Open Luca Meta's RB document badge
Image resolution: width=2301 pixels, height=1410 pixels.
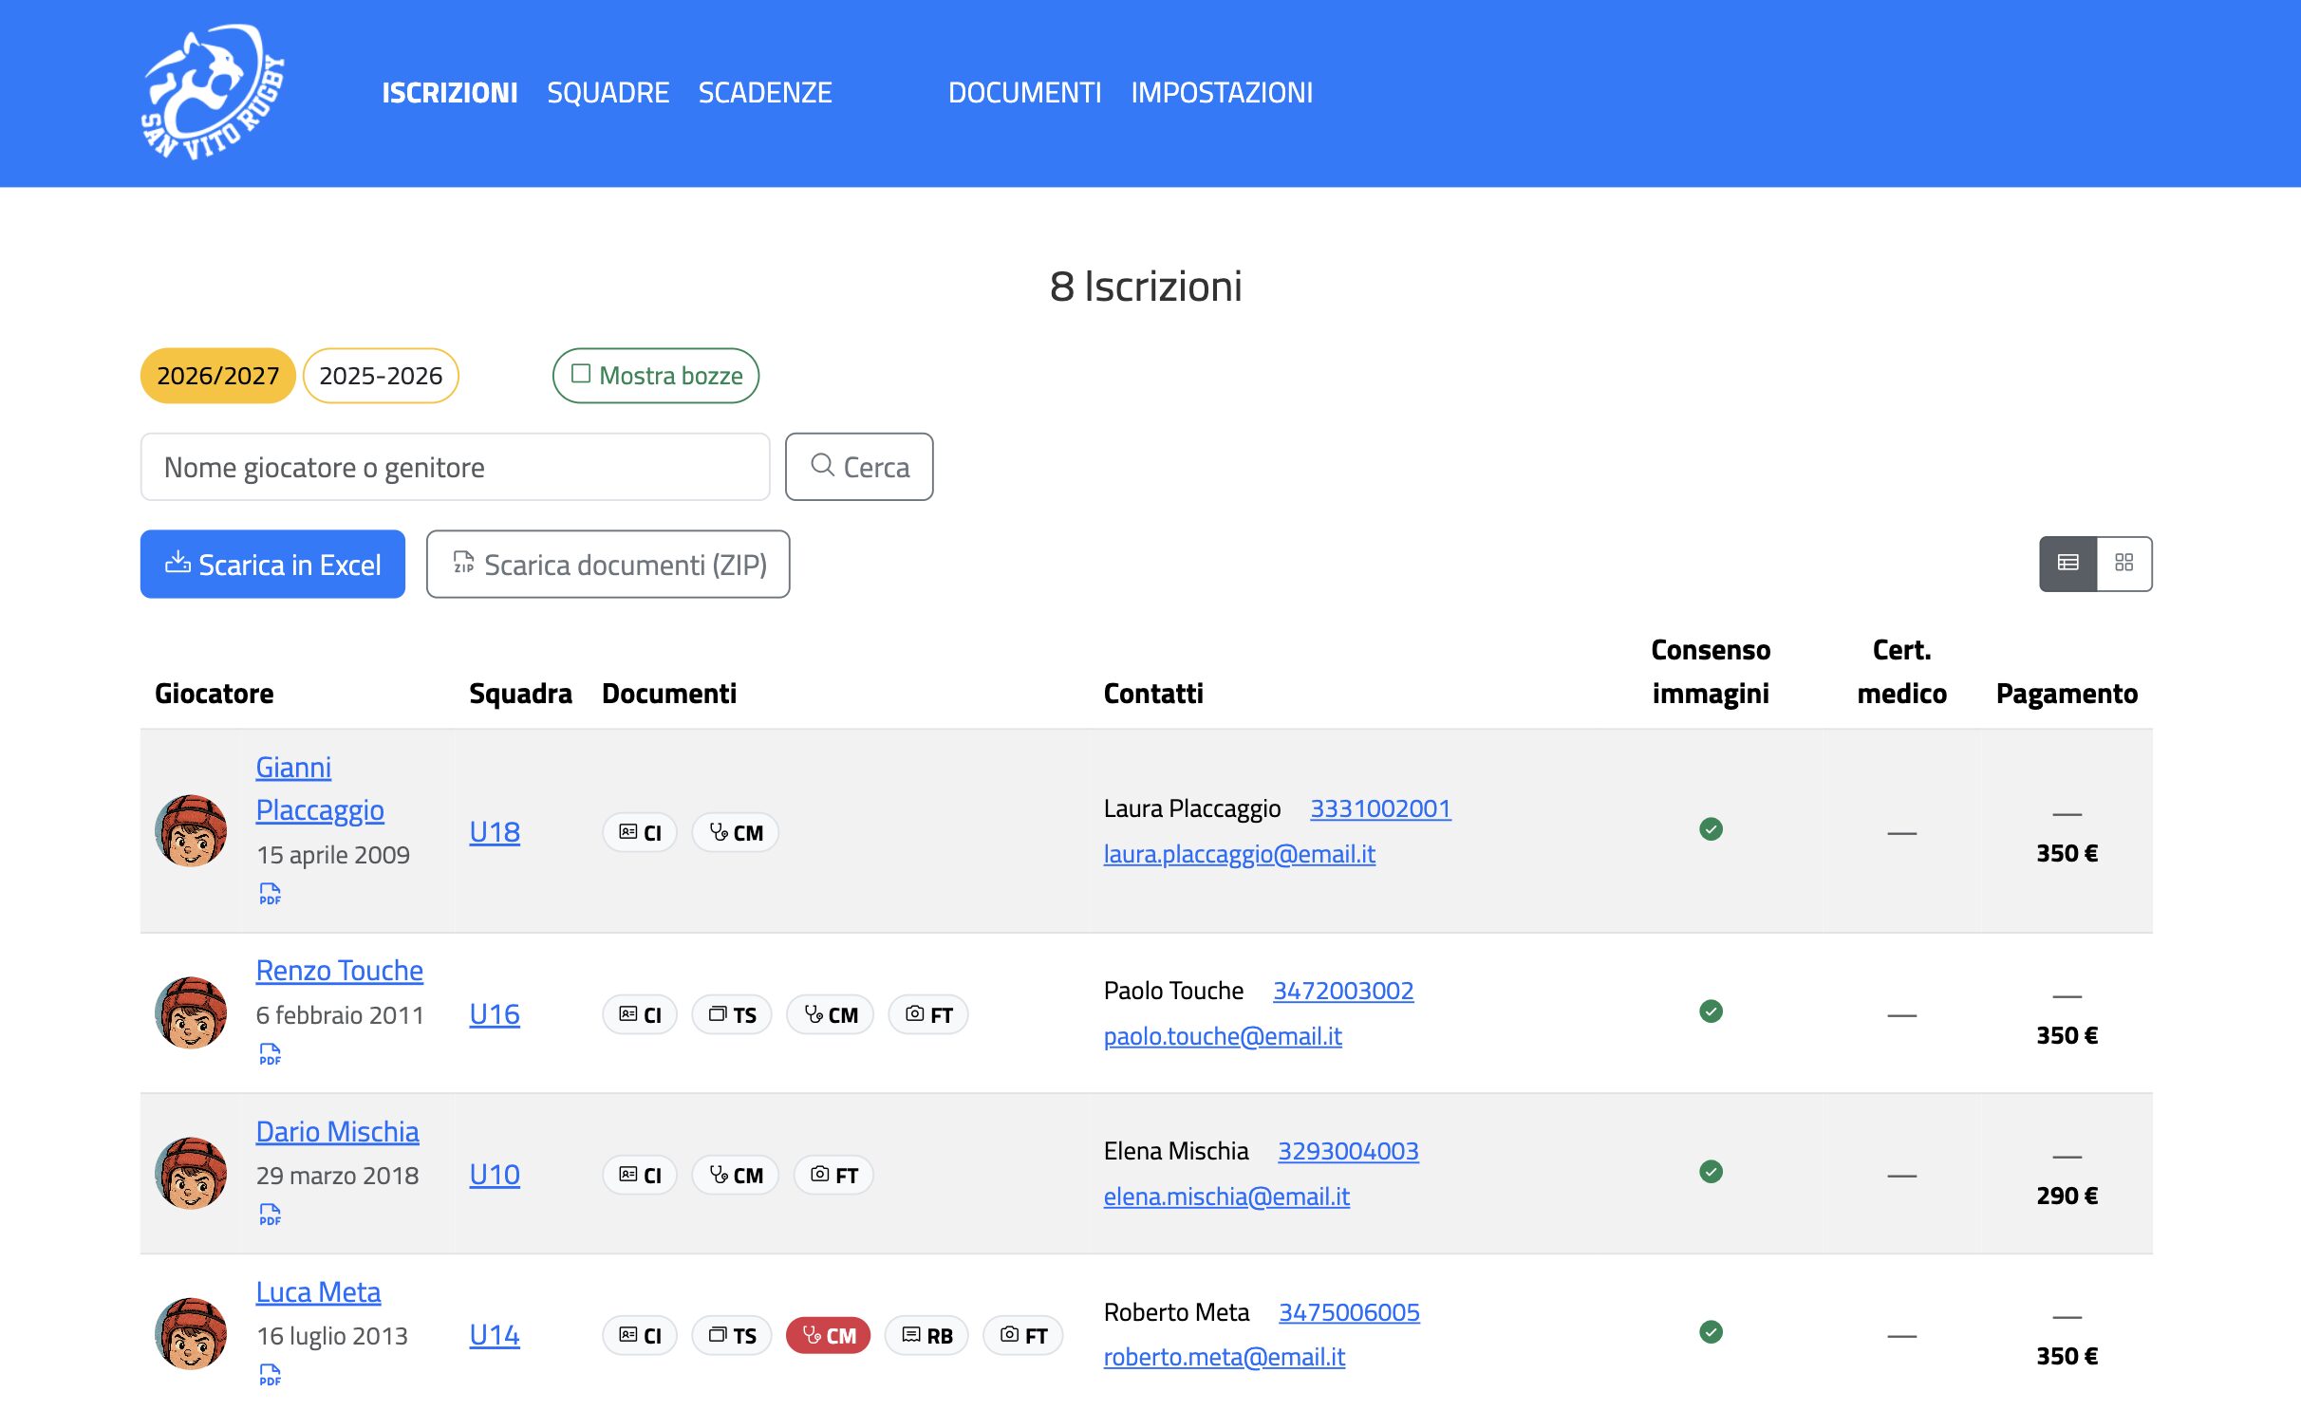pos(926,1335)
